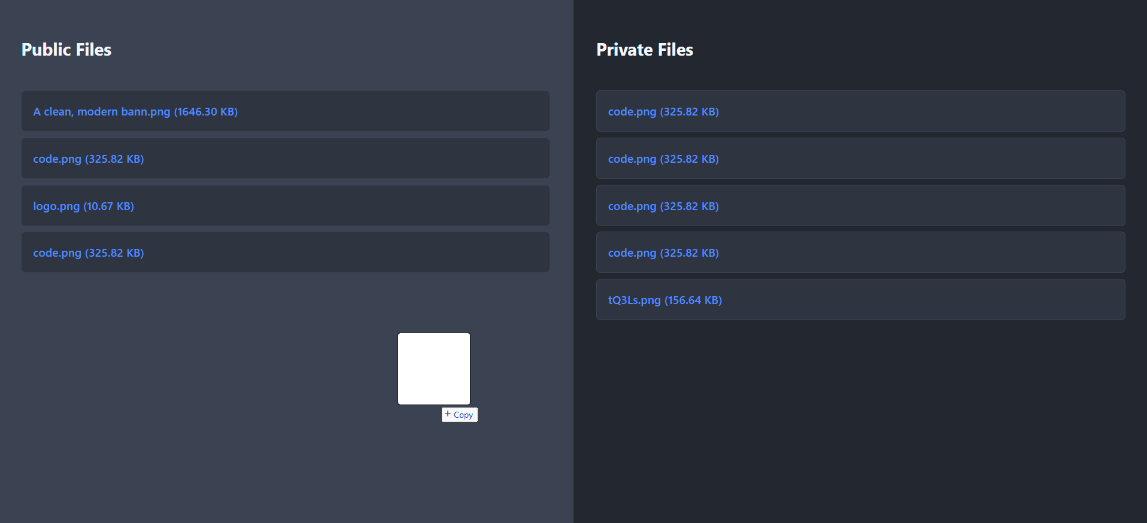Click the plus icon beside Copy

pos(448,414)
